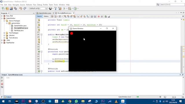This screenshot has width=185, height=104.
Task: Click the red ball in Game Window
Action: pyautogui.click(x=71, y=34)
